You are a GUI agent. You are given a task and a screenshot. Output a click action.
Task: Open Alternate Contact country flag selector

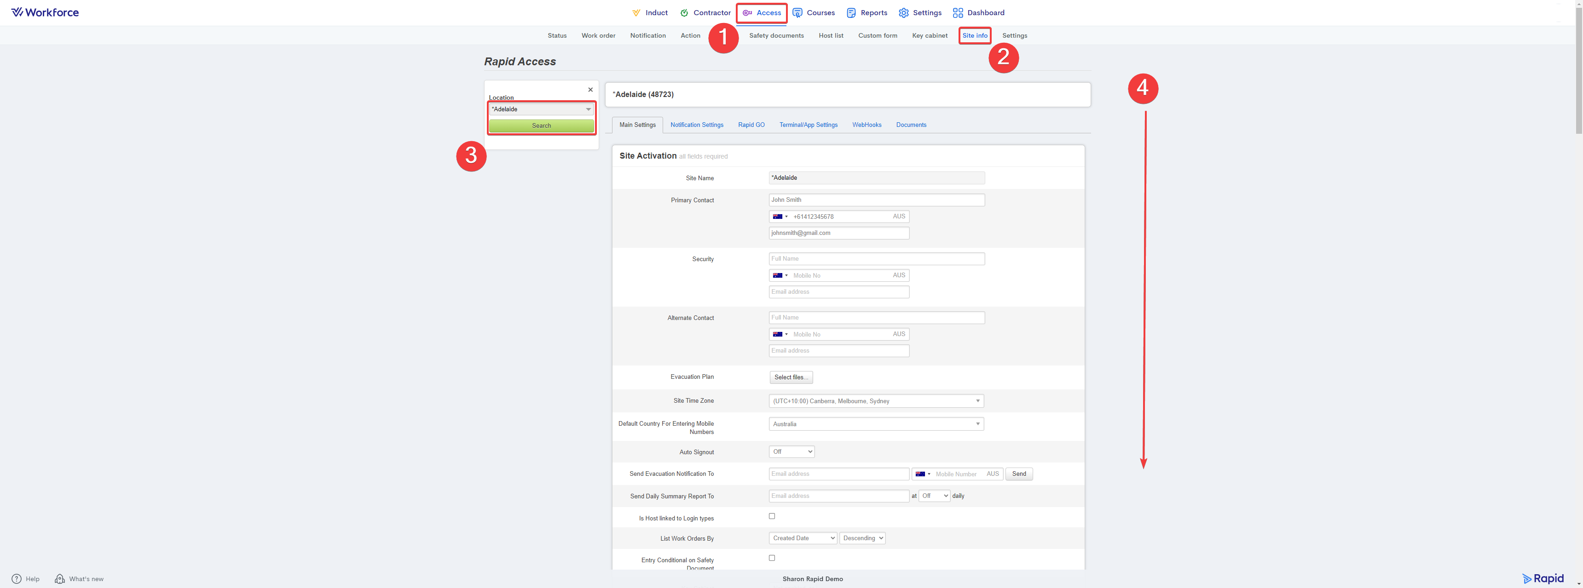click(x=780, y=335)
